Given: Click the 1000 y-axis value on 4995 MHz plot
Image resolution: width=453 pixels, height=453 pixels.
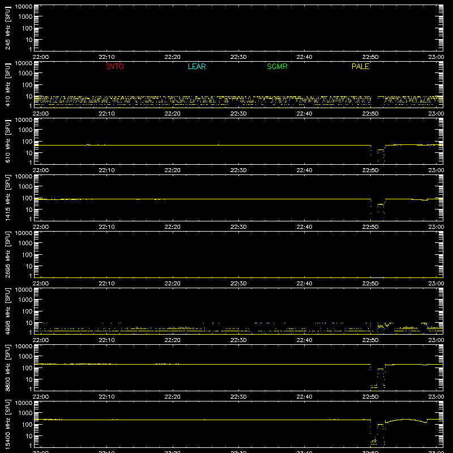Looking at the screenshot, I should pyautogui.click(x=25, y=300).
